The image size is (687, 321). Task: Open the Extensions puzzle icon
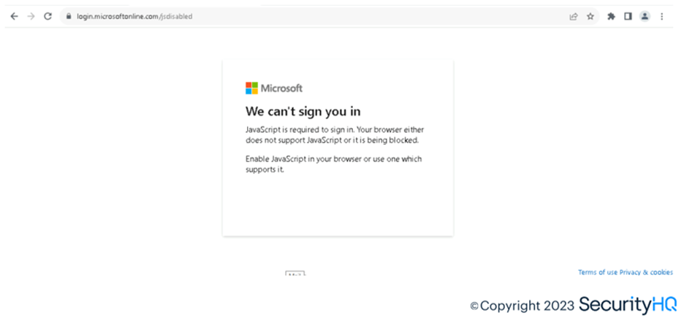click(611, 16)
